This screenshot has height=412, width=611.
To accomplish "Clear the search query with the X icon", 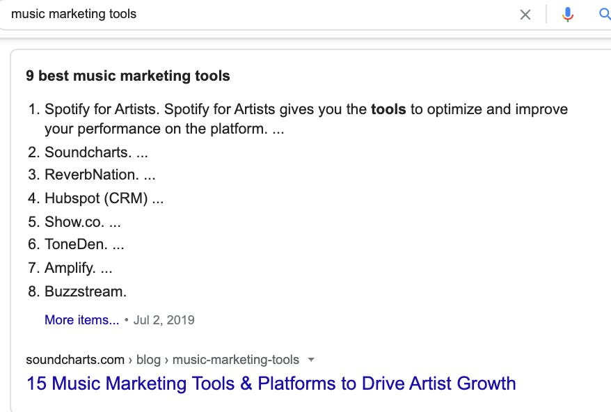I will [x=525, y=15].
